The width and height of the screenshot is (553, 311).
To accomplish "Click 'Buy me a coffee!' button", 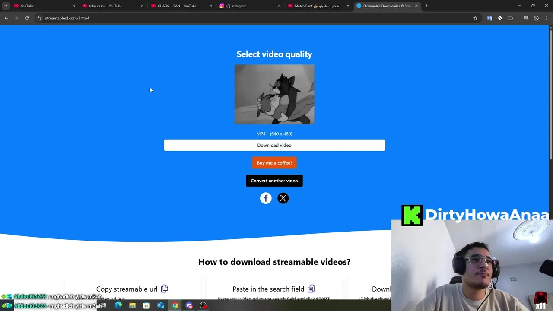I will point(274,163).
